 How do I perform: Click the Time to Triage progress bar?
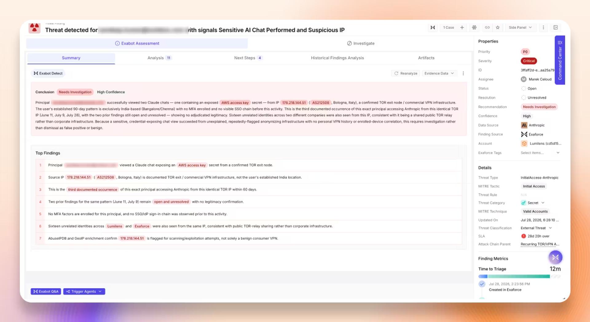click(519, 277)
